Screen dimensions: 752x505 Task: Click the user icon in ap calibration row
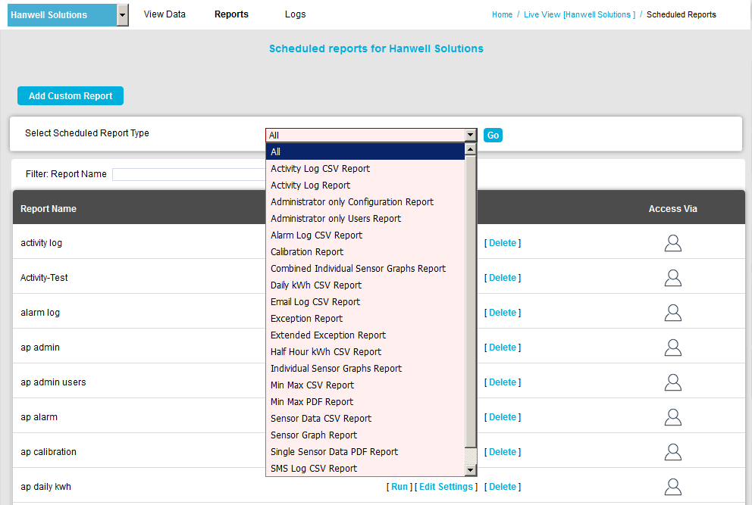coord(673,452)
